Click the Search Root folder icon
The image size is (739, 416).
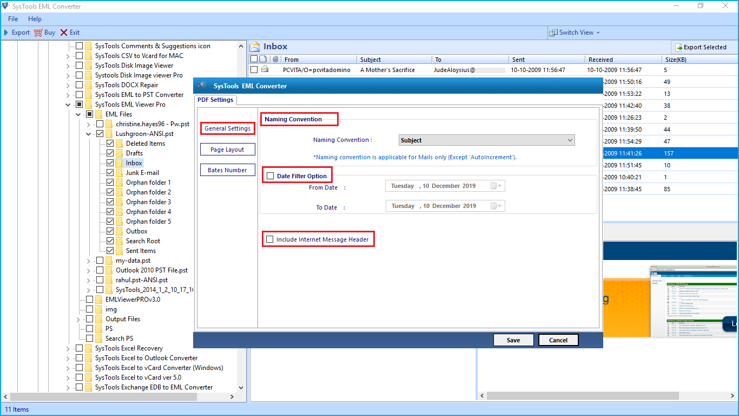(119, 241)
